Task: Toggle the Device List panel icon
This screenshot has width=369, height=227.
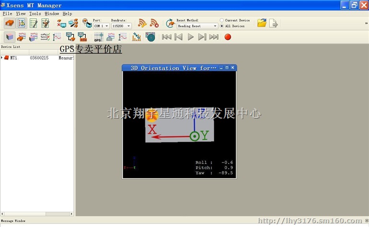Action: tap(10, 23)
